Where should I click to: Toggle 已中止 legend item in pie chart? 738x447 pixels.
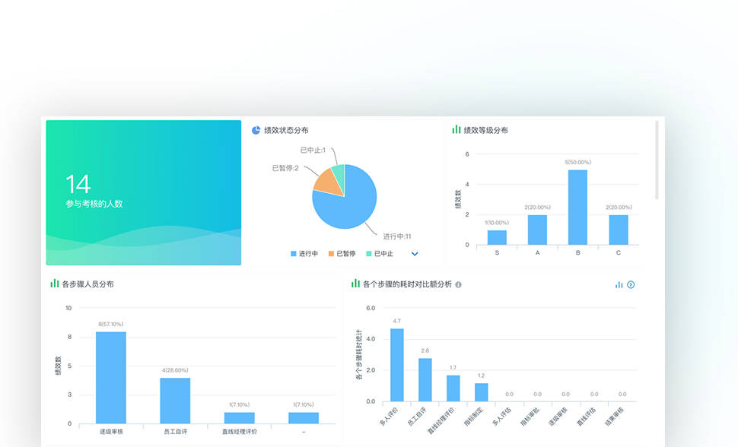[x=380, y=253]
